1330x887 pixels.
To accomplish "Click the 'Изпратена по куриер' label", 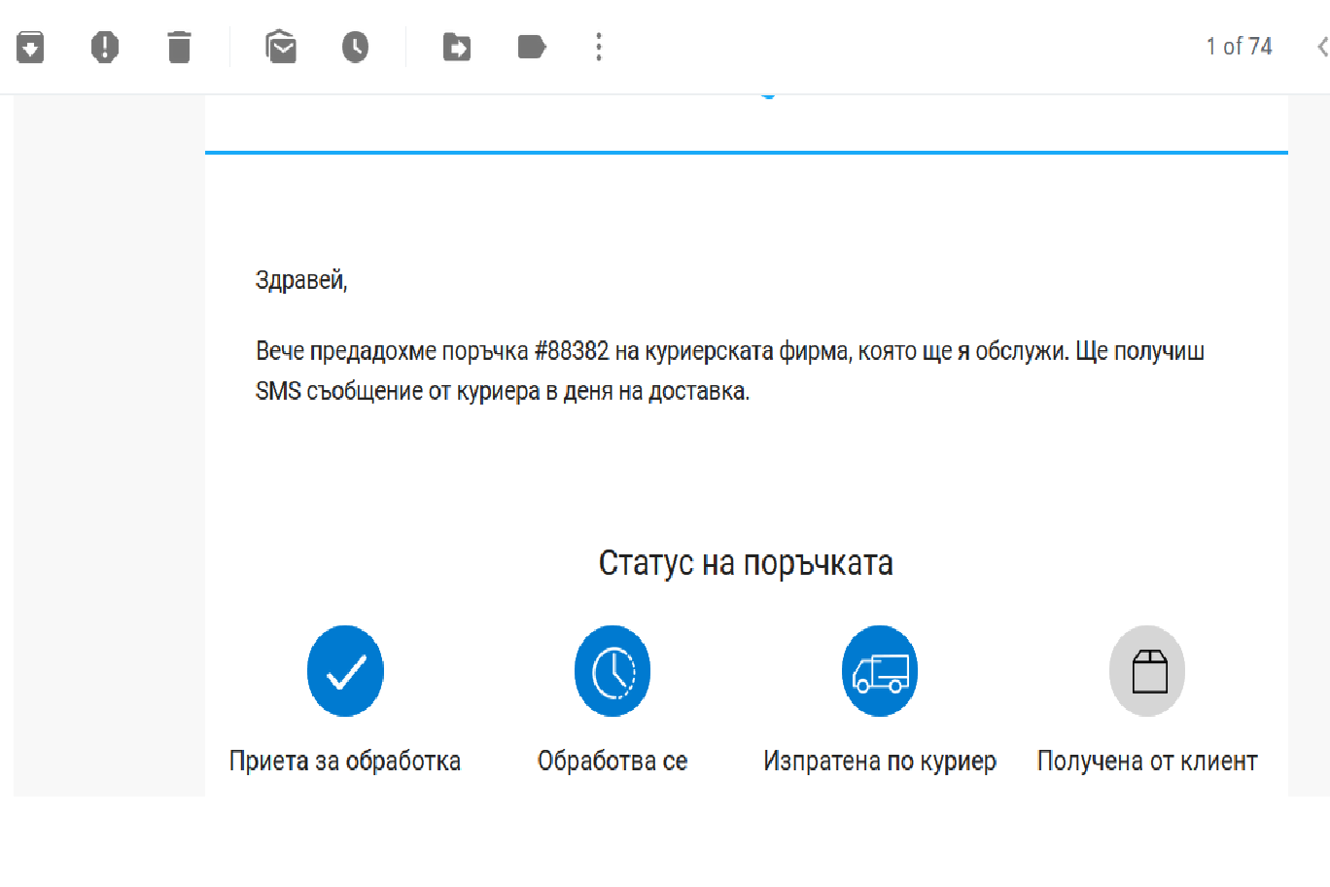I will point(880,761).
